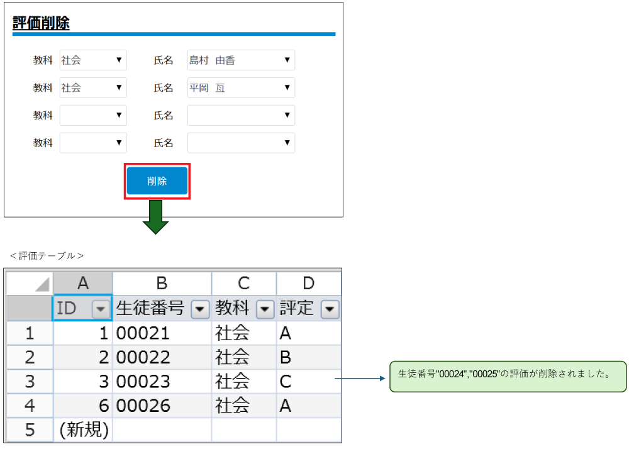629x449 pixels.
Task: Click the 評価削除 heading
Action: coord(41,23)
